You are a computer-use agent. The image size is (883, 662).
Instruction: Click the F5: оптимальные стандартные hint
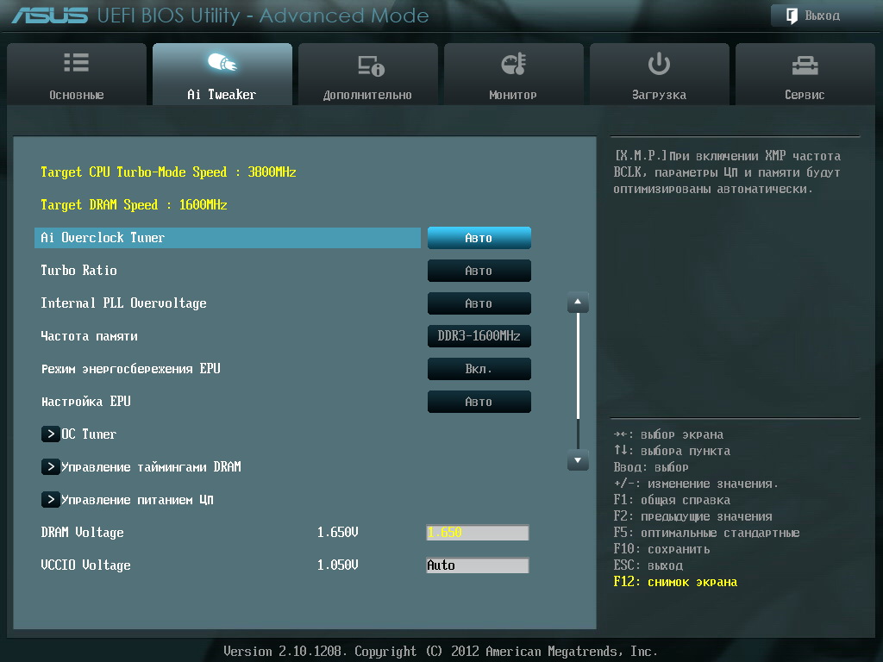[706, 533]
